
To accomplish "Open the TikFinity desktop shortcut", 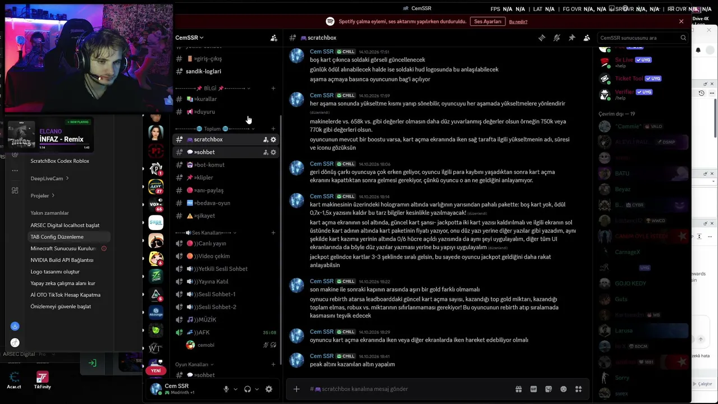I will pyautogui.click(x=42, y=380).
